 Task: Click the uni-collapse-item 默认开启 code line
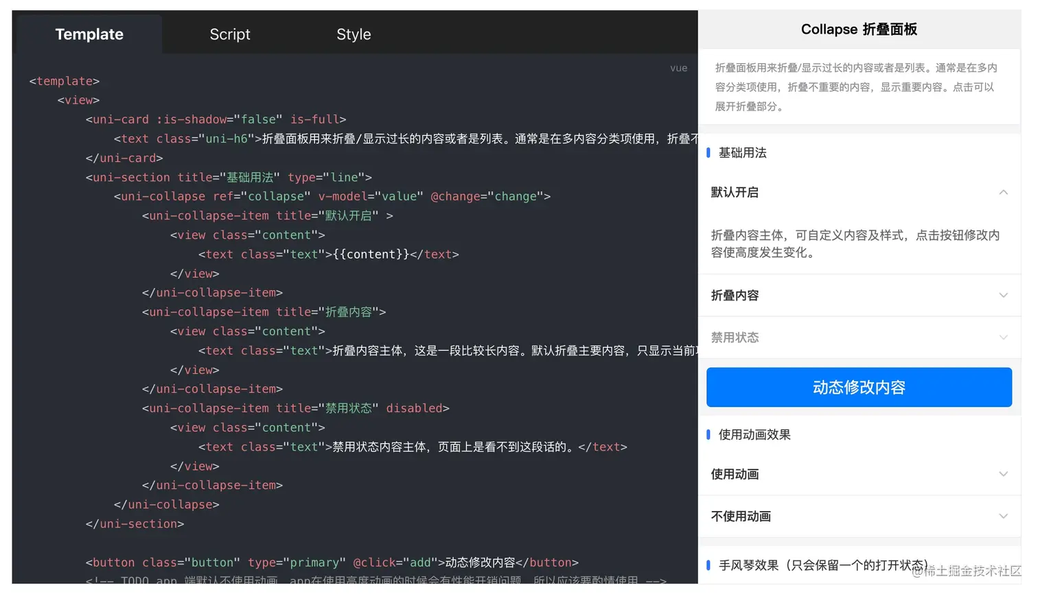(268, 215)
